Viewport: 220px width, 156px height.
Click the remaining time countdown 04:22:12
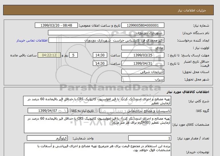click(49, 55)
